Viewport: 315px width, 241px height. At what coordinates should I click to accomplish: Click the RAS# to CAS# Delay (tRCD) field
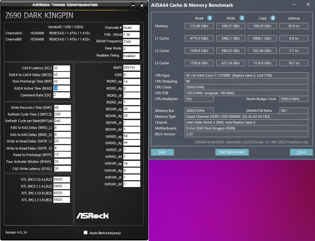pos(62,75)
